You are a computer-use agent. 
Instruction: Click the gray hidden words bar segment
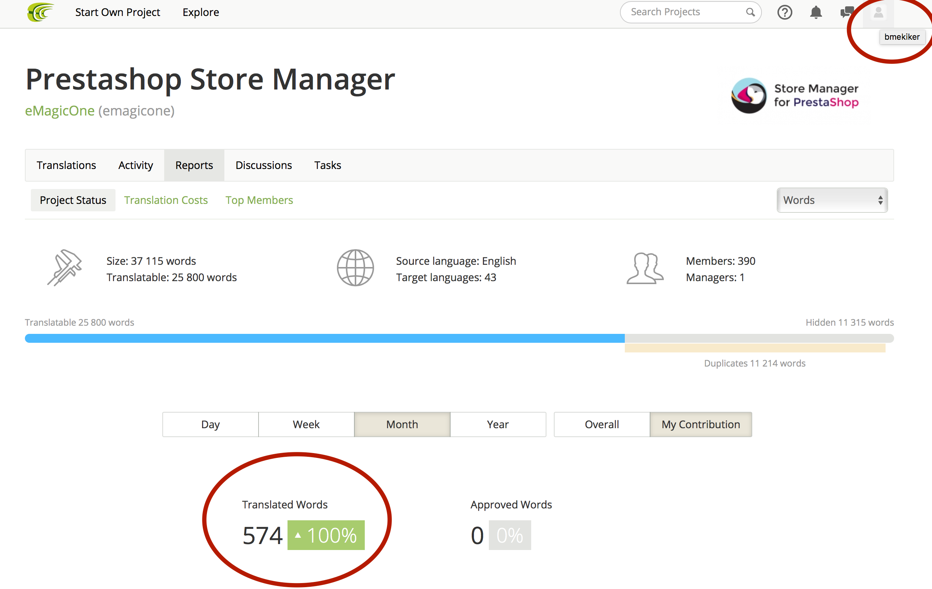pyautogui.click(x=759, y=338)
